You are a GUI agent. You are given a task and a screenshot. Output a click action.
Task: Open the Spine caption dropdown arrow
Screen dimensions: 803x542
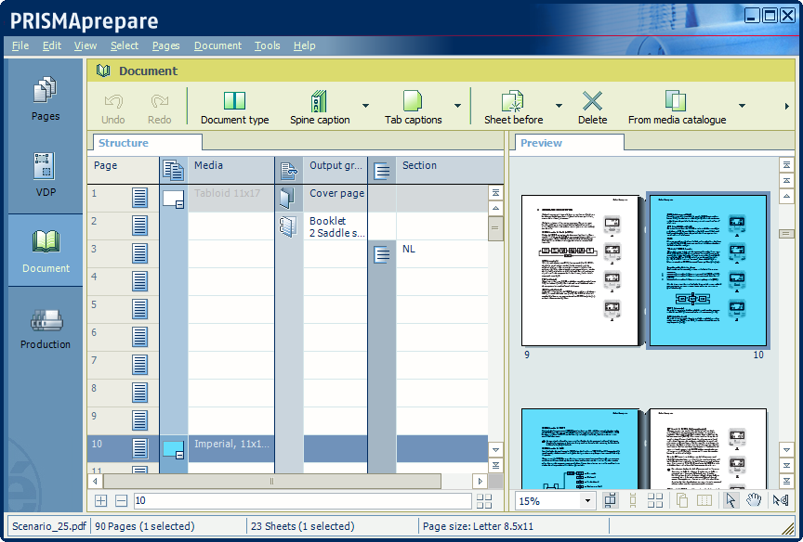point(365,106)
